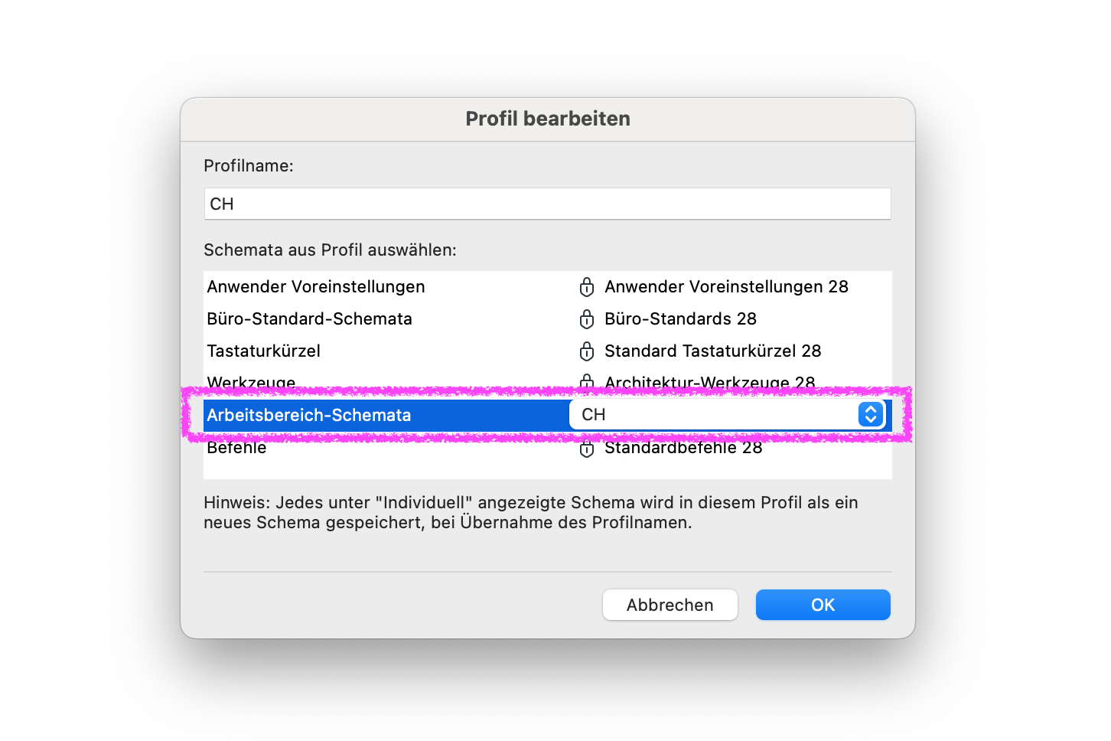Click the Standardbefehle 28 schema value
The height and width of the screenshot is (741, 1111).
683,448
